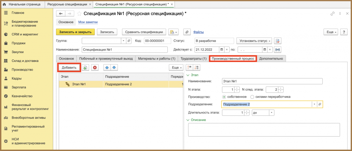Image resolution: width=352 pixels, height=151 pixels.
Task: Open Казначейство section
Action: [22, 96]
